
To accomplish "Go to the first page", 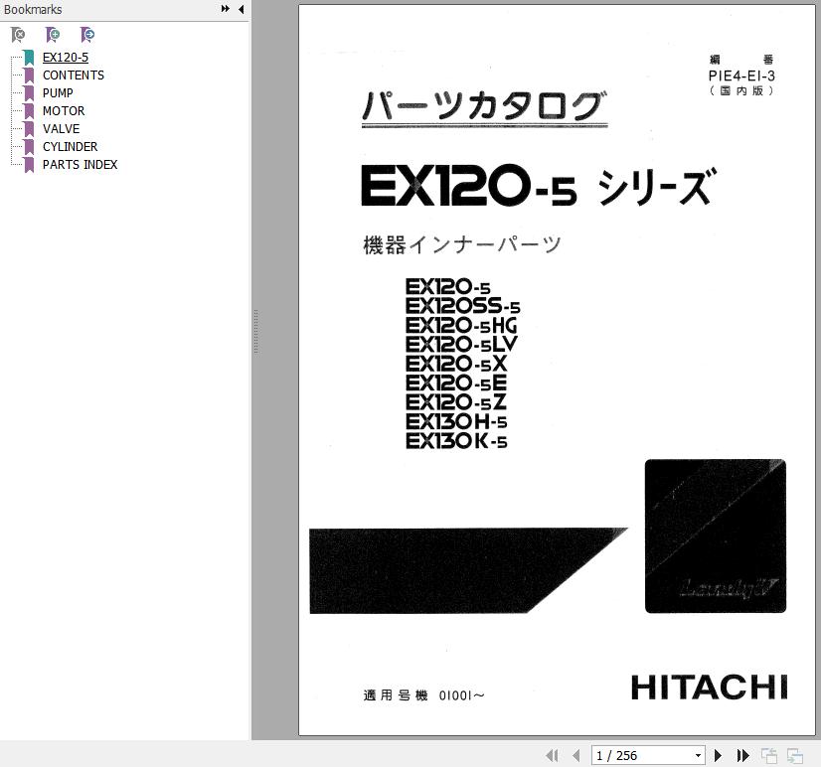I will [x=552, y=755].
